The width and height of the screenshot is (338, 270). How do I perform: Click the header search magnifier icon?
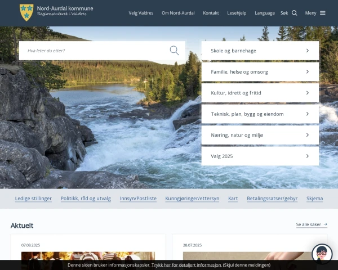(294, 13)
